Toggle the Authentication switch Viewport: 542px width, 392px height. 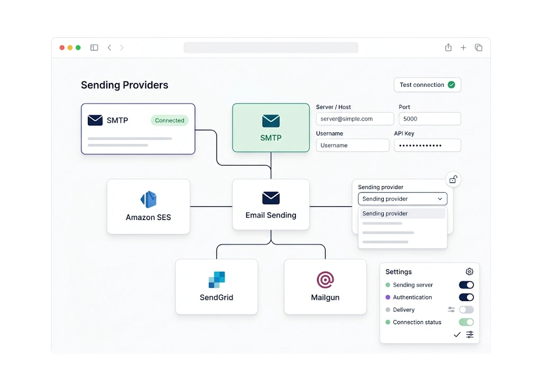pyautogui.click(x=466, y=297)
